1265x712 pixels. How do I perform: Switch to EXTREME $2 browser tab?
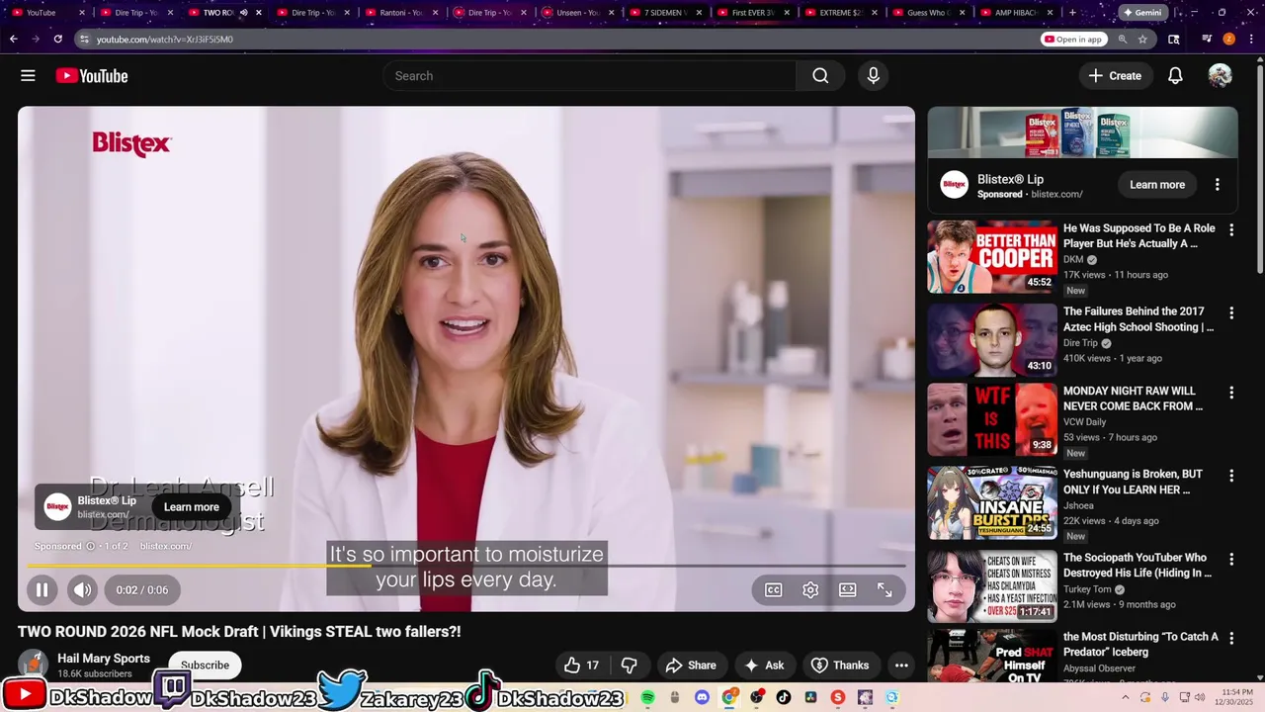click(842, 13)
